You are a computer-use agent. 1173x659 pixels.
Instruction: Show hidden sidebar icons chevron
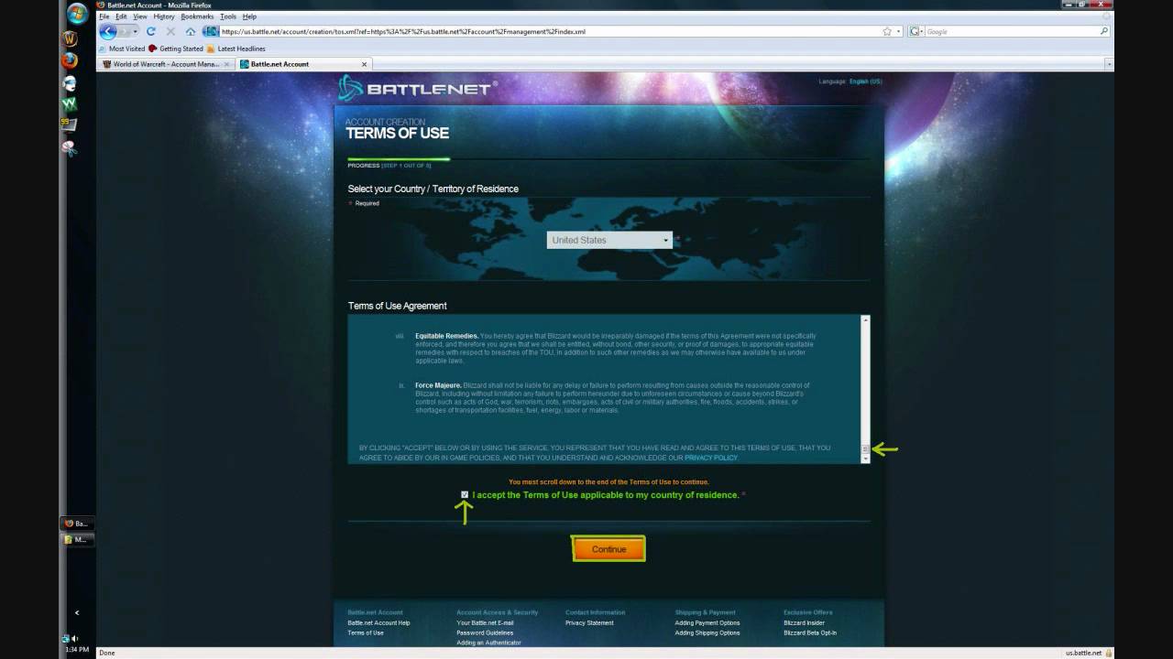(x=77, y=612)
